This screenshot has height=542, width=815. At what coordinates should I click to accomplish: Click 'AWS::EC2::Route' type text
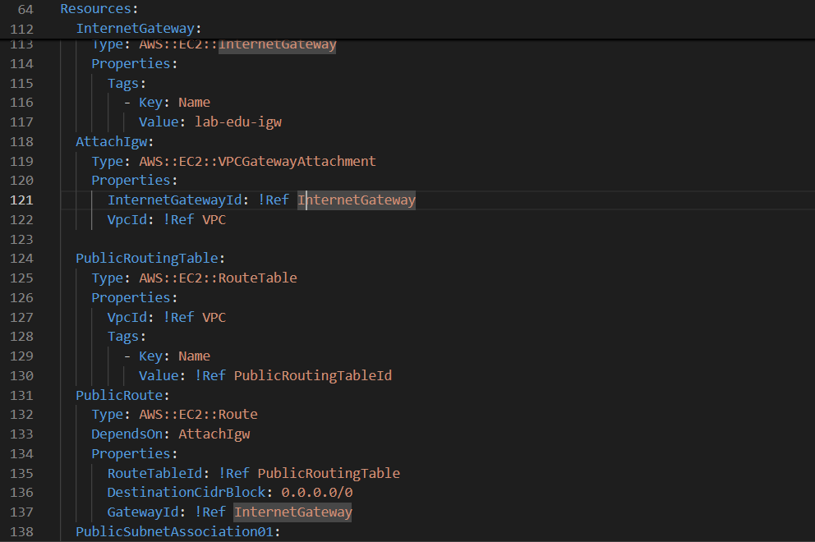coord(198,415)
